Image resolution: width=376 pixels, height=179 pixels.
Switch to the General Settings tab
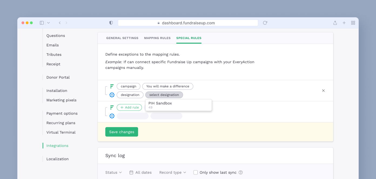point(122,38)
